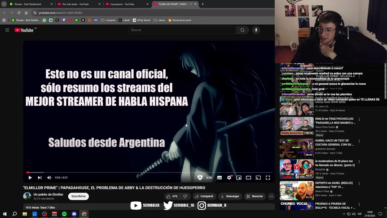
Task: Open a new browser tab
Action: 203,4
